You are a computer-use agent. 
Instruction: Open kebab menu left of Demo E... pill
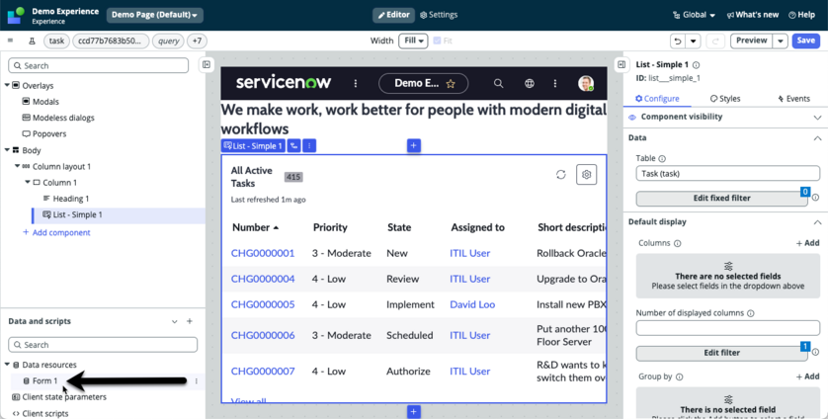pos(356,83)
